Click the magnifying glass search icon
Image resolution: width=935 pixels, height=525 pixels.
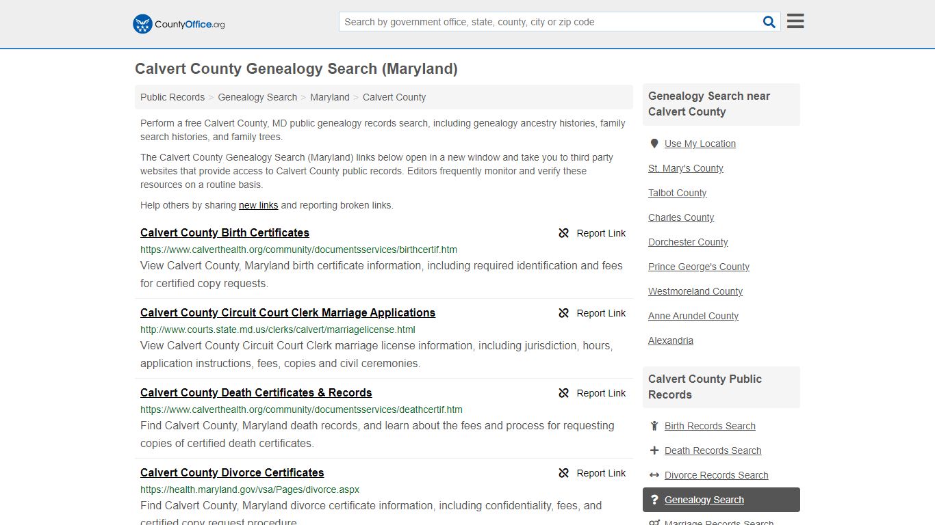[x=769, y=22]
